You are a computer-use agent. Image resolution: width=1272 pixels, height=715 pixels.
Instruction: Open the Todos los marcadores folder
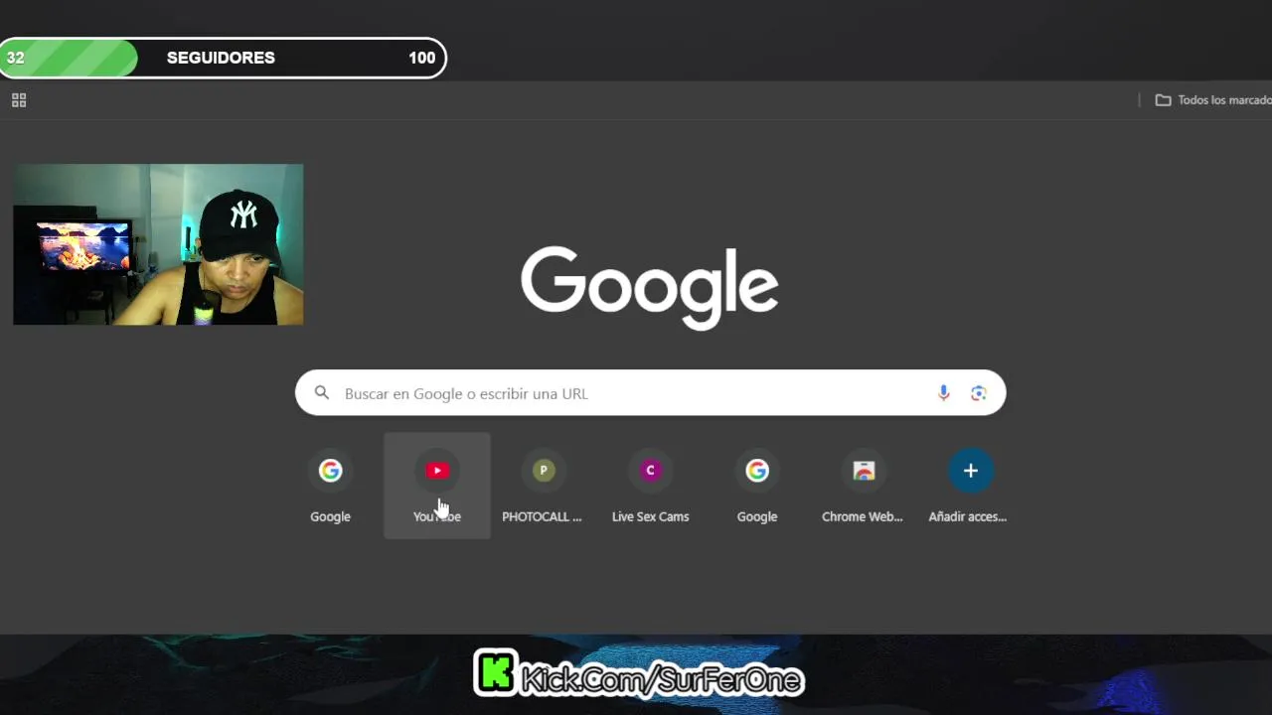(1212, 100)
